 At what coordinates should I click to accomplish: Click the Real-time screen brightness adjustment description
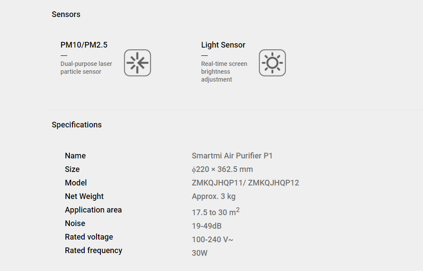tap(224, 72)
